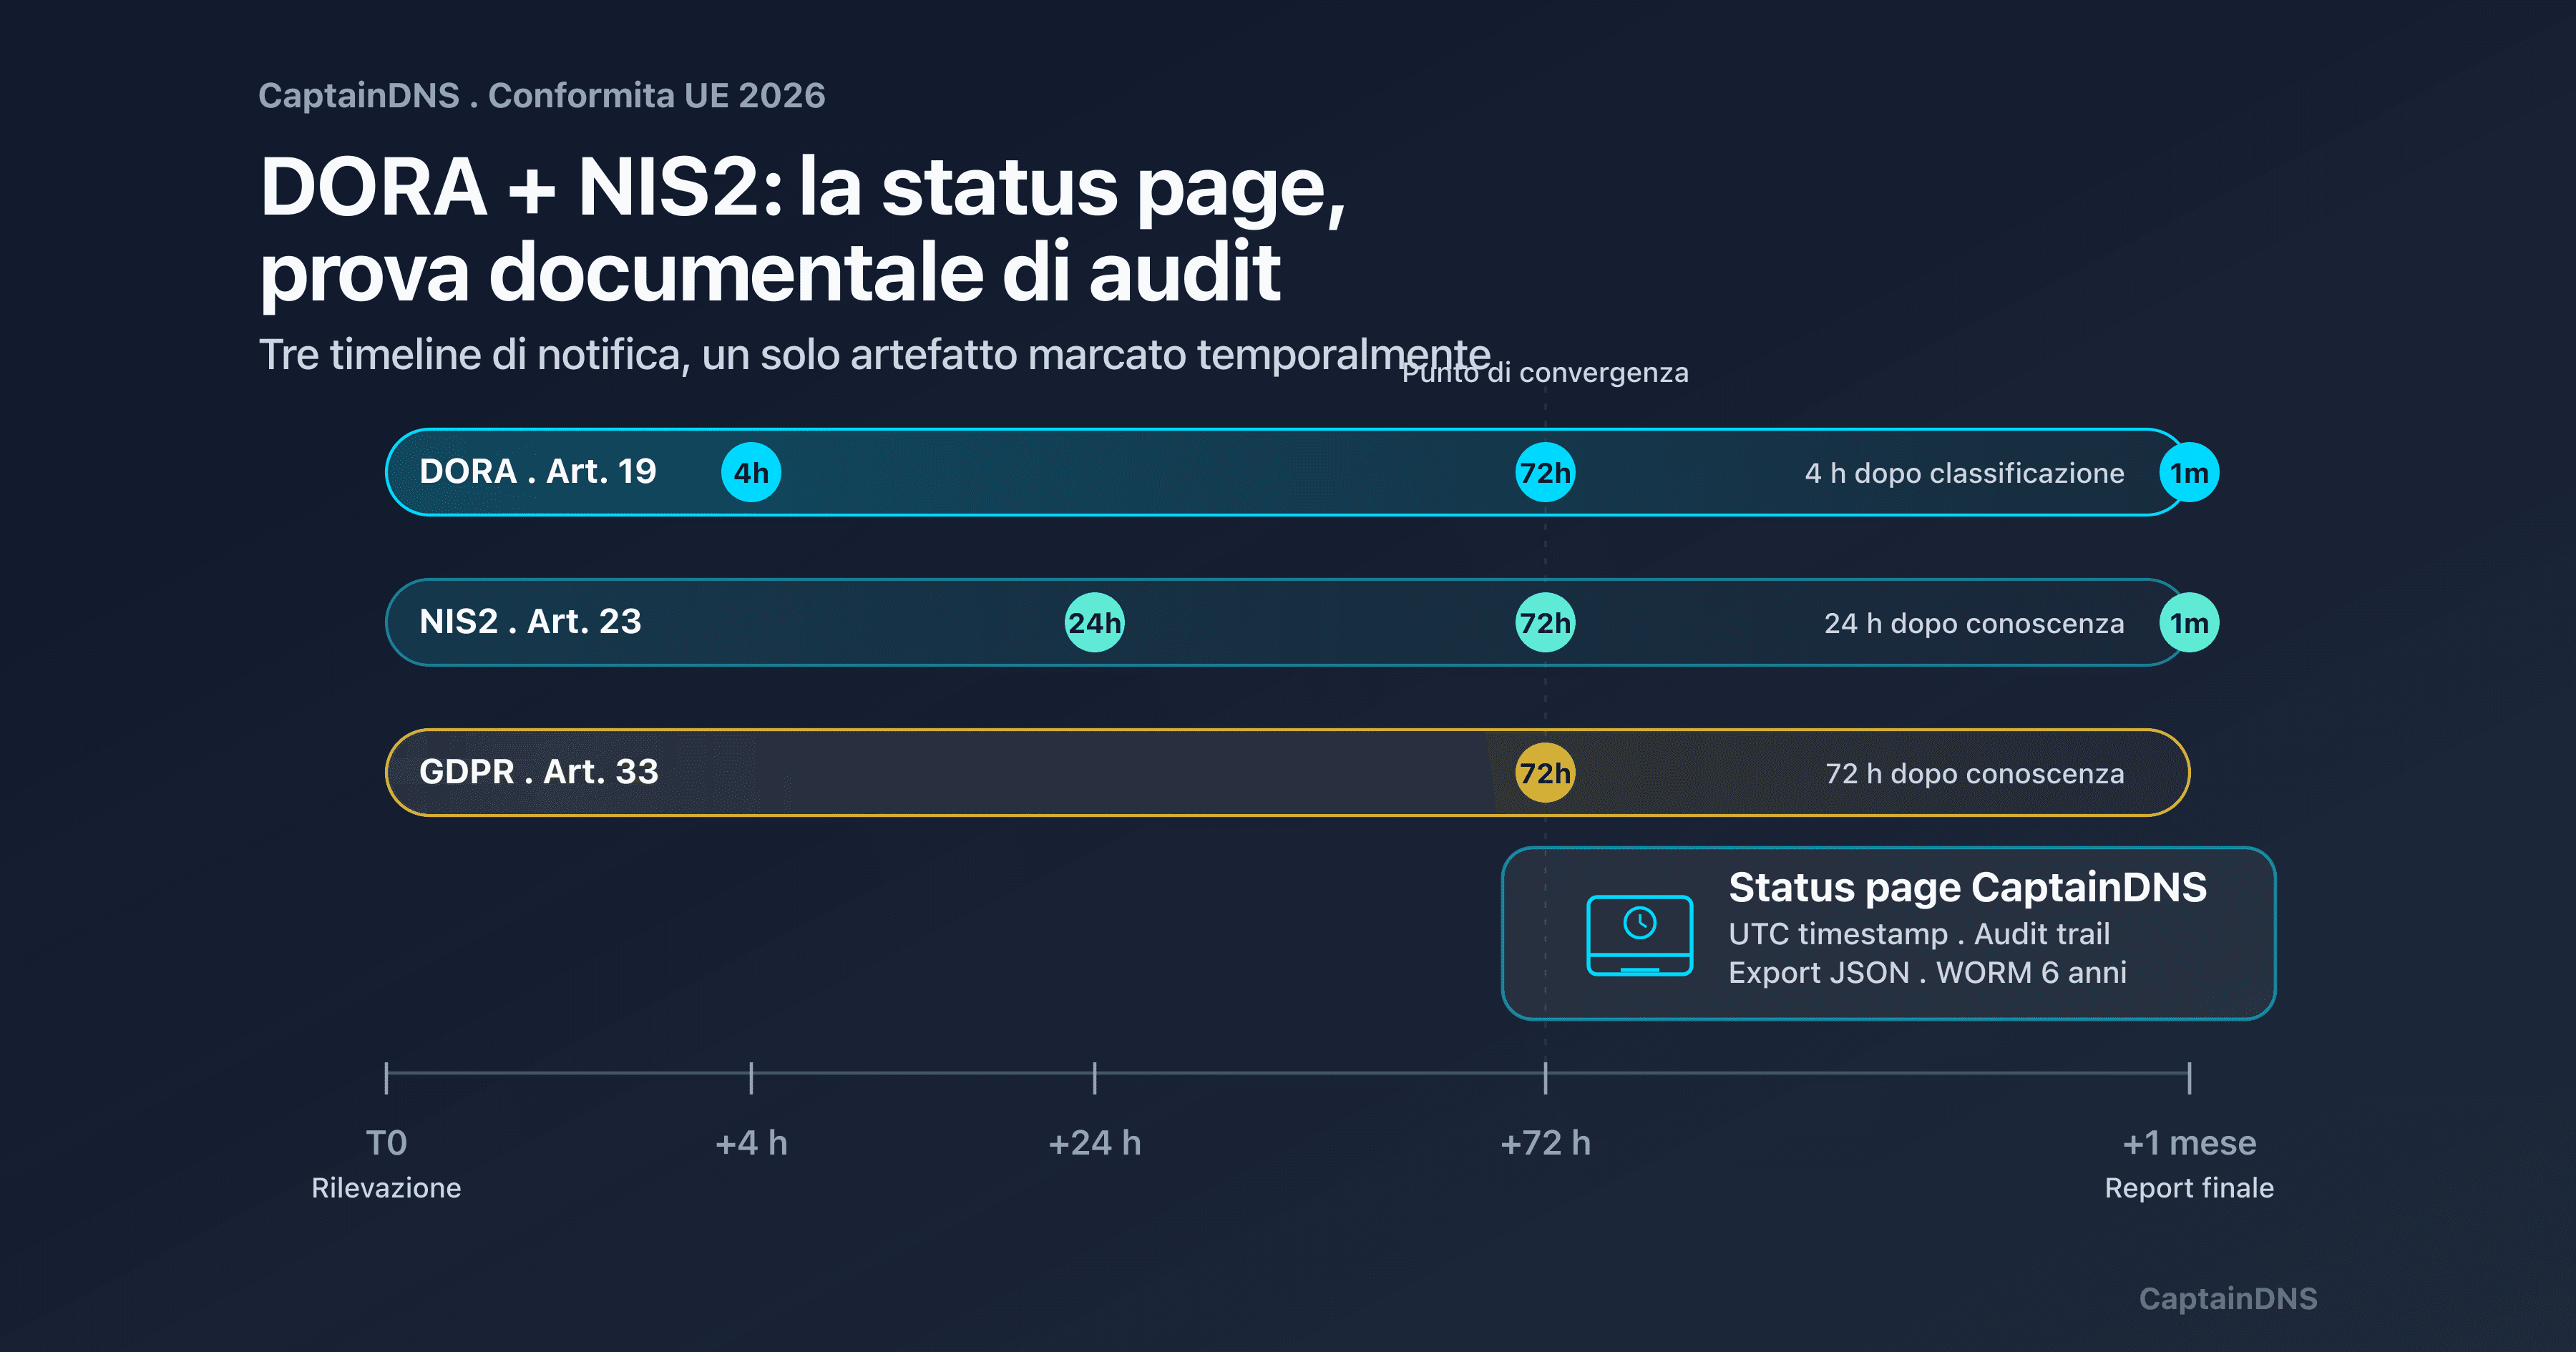Click the monitor clock icon in status page card
Screen dimensions: 2576x1352
[1639, 935]
